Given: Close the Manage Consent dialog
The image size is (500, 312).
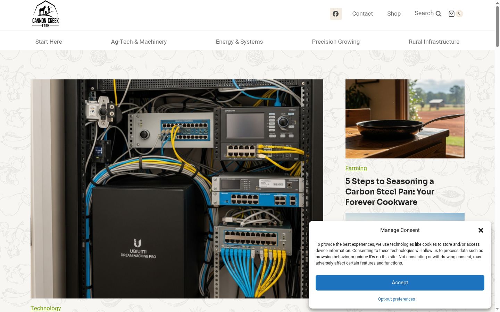Looking at the screenshot, I should click(x=481, y=230).
